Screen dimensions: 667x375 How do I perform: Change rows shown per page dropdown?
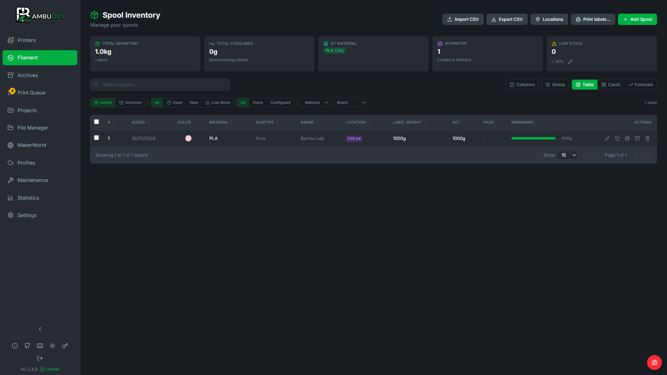(x=568, y=155)
